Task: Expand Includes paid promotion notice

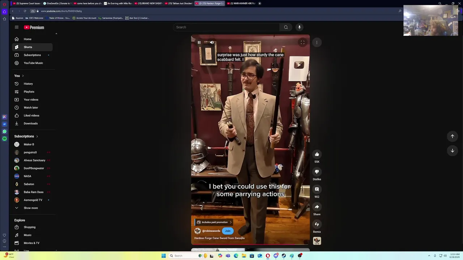Action: (x=214, y=222)
